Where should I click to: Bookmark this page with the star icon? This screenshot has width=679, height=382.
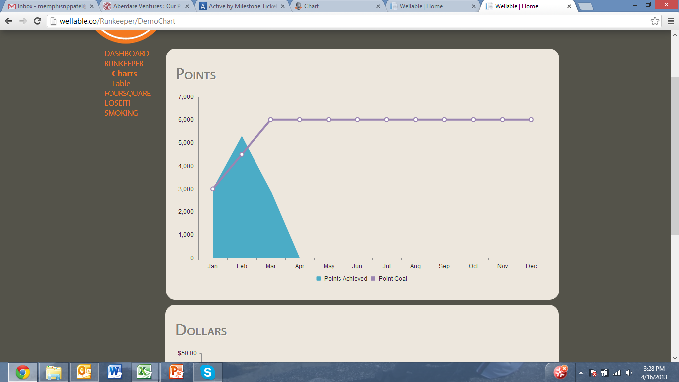coord(655,21)
